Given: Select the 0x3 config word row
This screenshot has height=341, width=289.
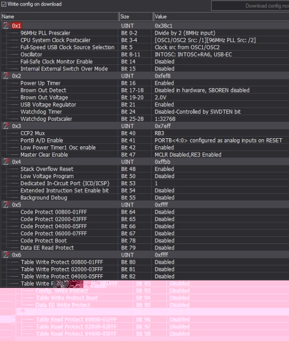Looking at the screenshot, I should pyautogui.click(x=145, y=126).
